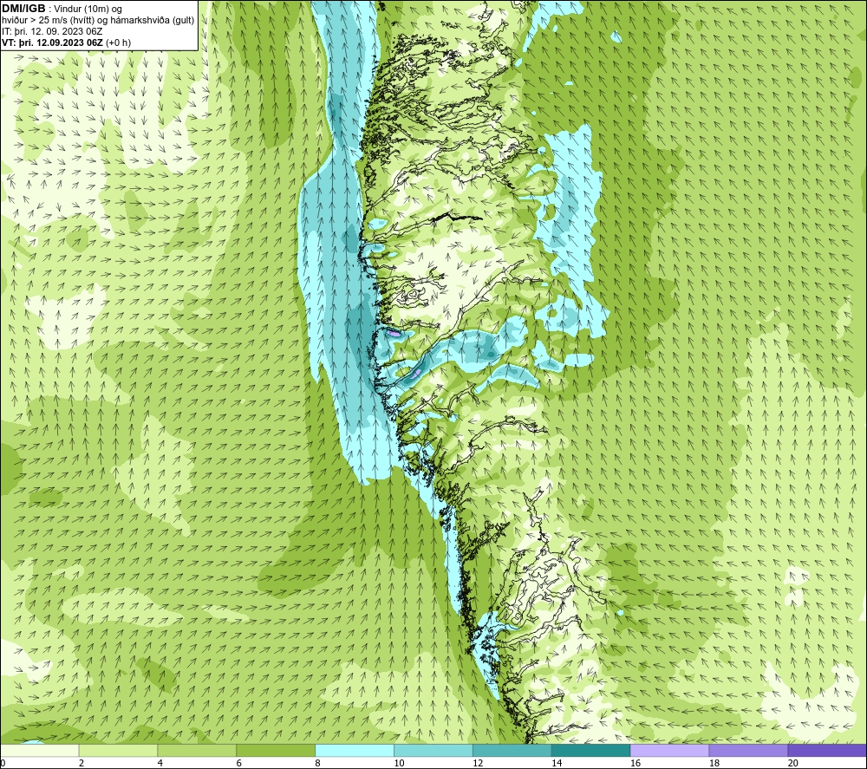Viewport: 867px width, 769px height.
Task: Click the legend scale number 12
Action: point(478,763)
